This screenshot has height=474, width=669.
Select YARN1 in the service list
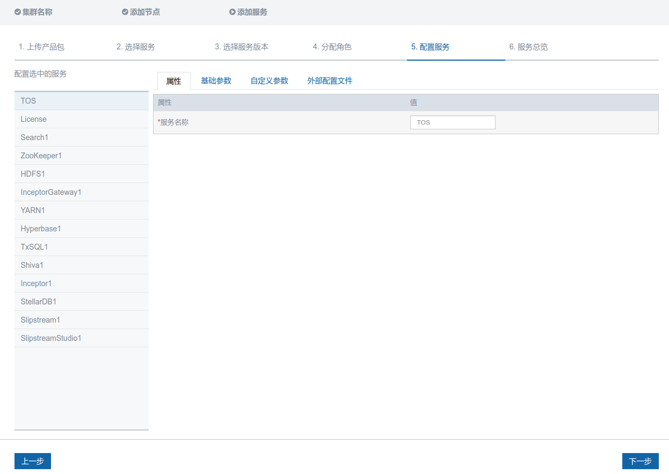pos(82,210)
